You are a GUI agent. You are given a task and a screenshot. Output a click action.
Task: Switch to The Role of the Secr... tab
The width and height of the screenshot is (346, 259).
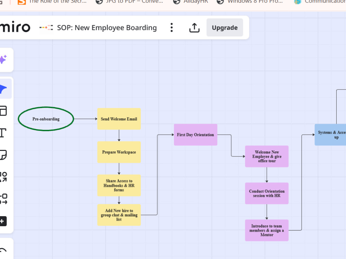(53, 2)
